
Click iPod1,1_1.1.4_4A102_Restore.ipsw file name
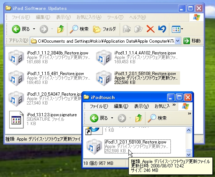click(x=145, y=53)
